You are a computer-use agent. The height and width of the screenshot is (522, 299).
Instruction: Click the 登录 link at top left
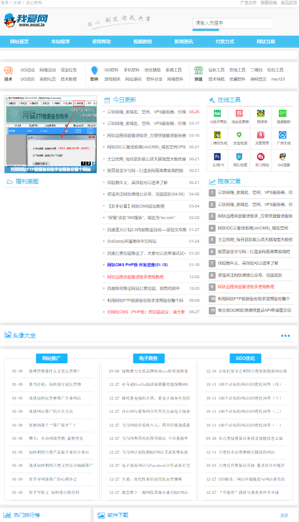5,3
